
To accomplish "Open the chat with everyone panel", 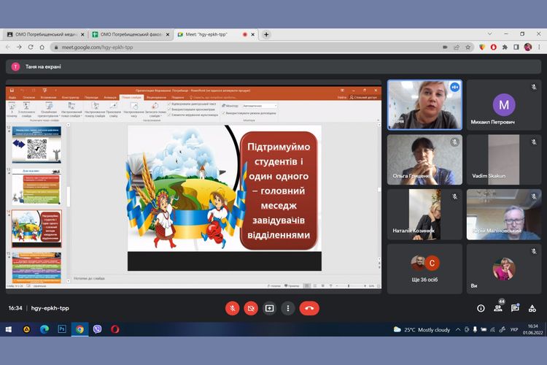I will [516, 308].
